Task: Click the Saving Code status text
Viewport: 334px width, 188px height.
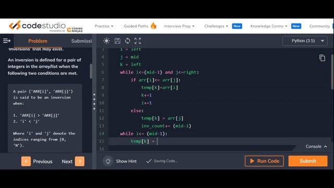Action: [165, 161]
